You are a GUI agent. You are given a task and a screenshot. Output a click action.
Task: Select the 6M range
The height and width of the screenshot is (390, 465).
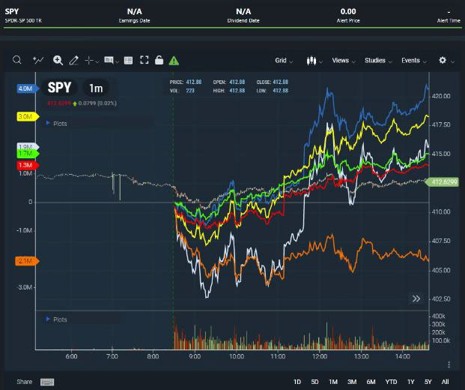point(371,382)
